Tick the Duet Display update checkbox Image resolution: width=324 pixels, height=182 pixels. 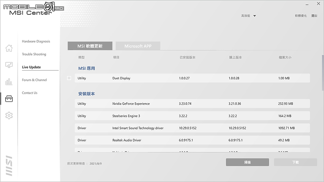point(69,78)
